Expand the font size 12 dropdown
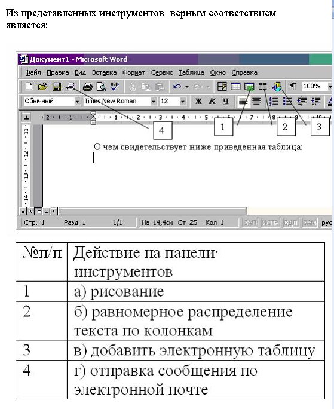Image resolution: width=334 pixels, height=409 pixels. coord(183,101)
